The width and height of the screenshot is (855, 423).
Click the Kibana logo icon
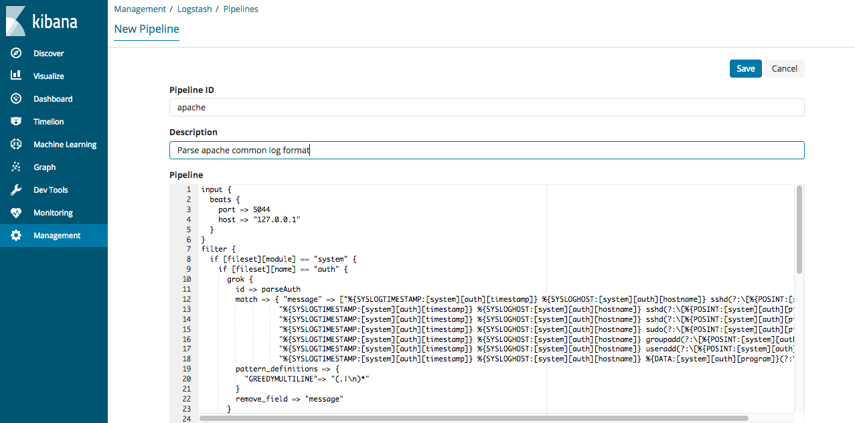[x=16, y=21]
